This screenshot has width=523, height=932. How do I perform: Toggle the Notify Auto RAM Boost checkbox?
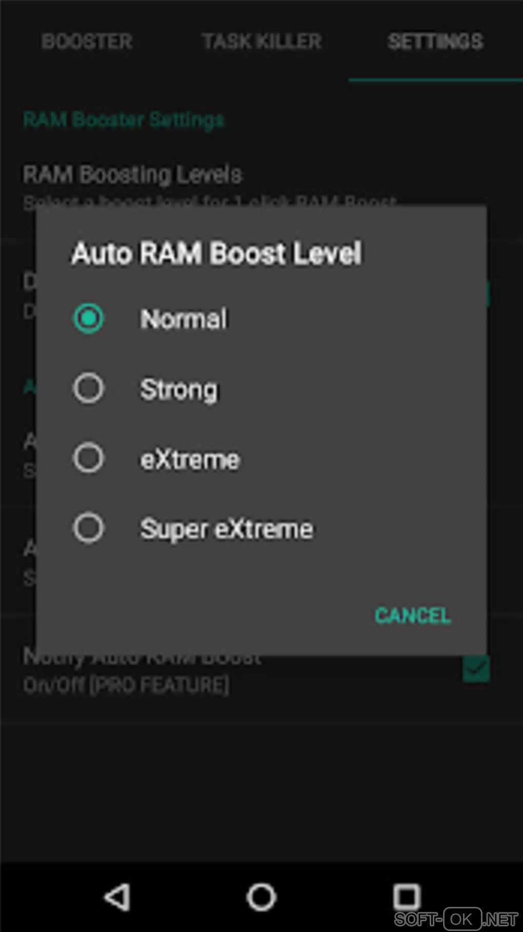pos(476,669)
